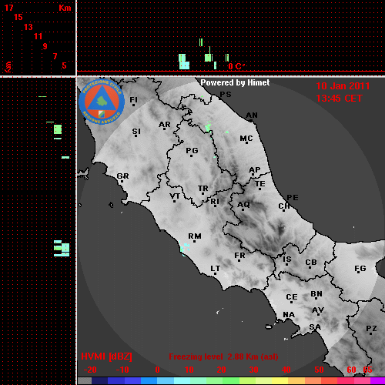Click the 17 Km altitude scale label
This screenshot has width=385, height=385.
[8, 8]
